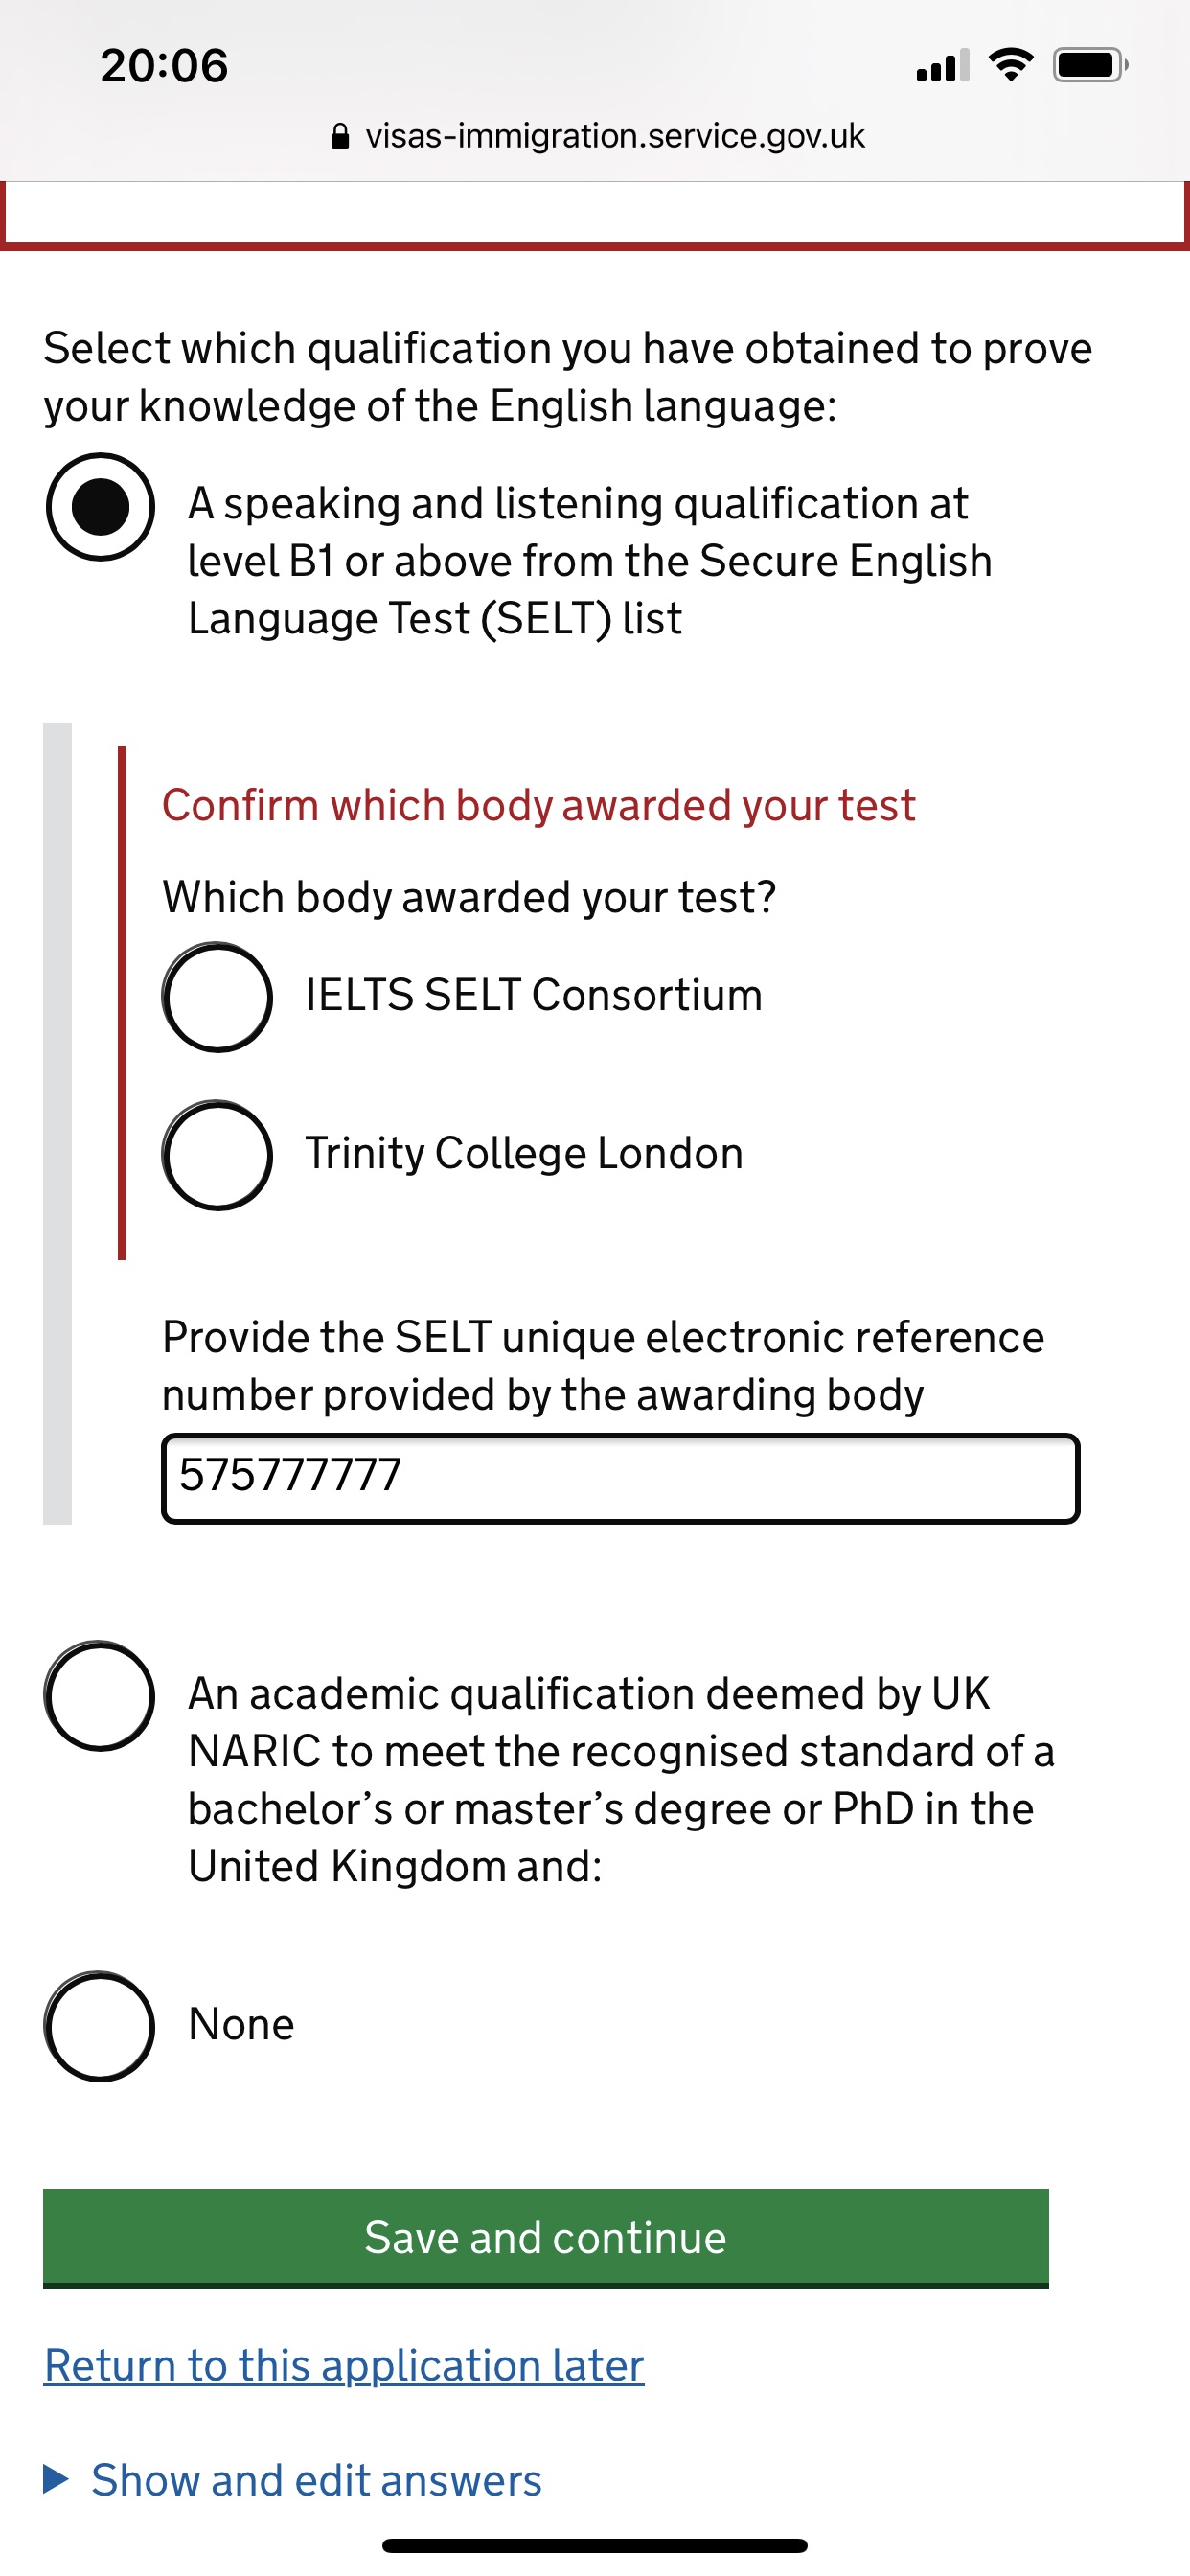
Task: Choose Trinity College London radio button
Action: click(x=217, y=1155)
